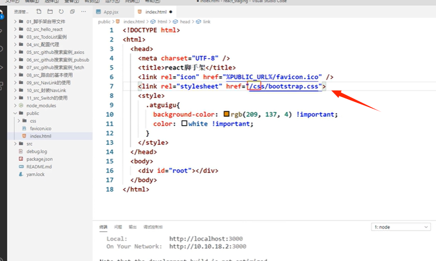The image size is (436, 261).
Task: Expand the css subfolder chevron
Action: point(19,121)
